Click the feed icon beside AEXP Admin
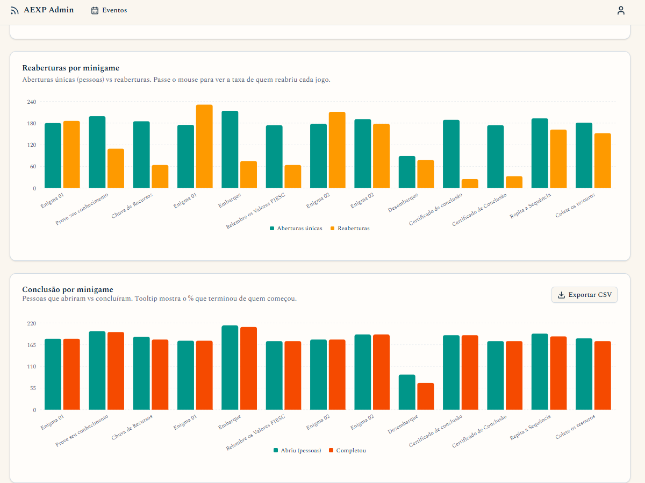The height and width of the screenshot is (483, 645). click(x=15, y=10)
